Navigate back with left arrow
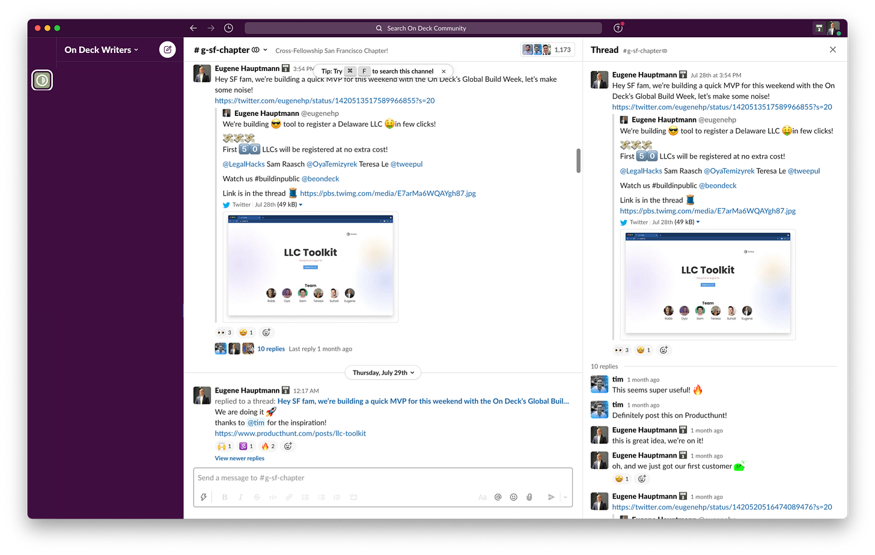Screen dimensions: 875x555 pos(194,28)
